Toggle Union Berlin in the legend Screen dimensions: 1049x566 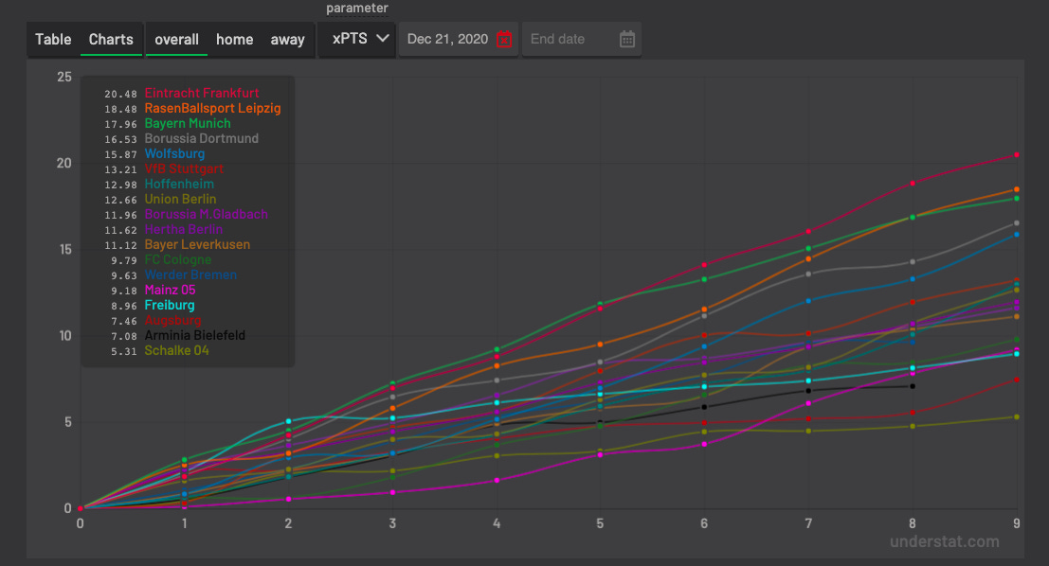click(181, 199)
